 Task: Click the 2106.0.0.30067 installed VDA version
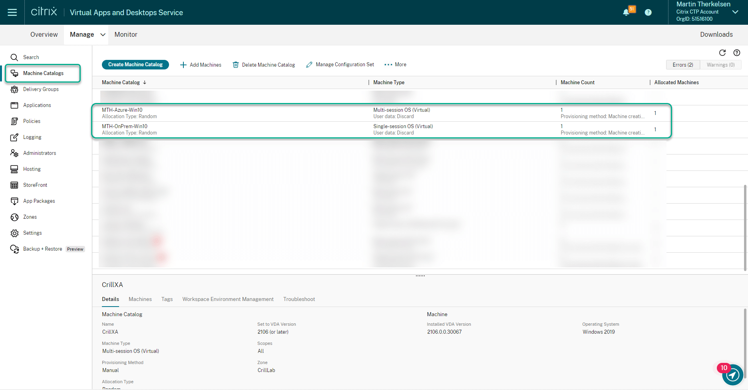pyautogui.click(x=444, y=332)
